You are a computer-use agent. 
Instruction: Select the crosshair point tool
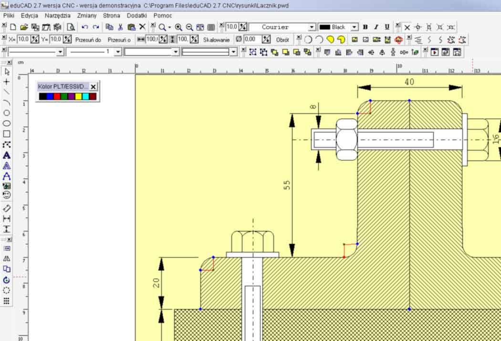(x=6, y=82)
